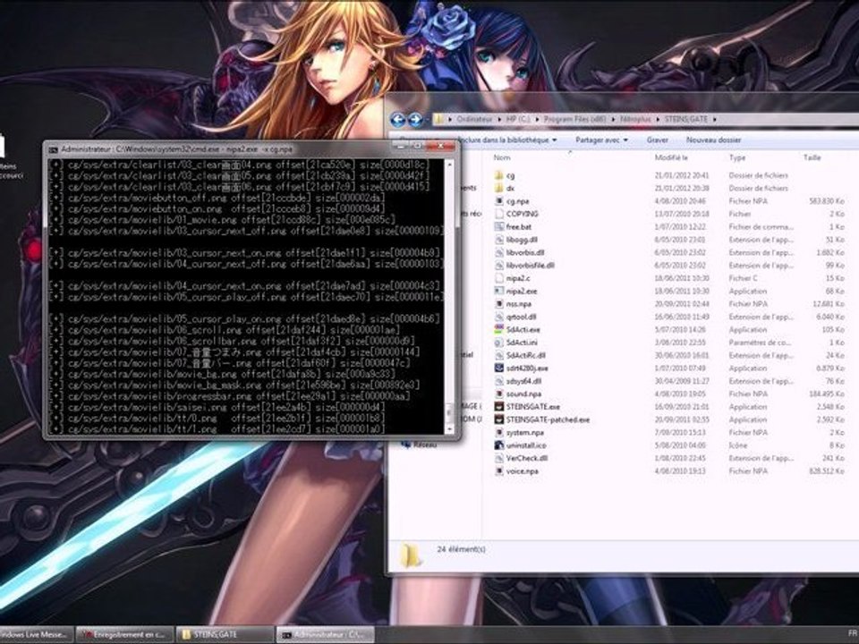This screenshot has height=644, width=859.
Task: Click Nitroplus in the address breadcrumb
Action: tap(635, 119)
